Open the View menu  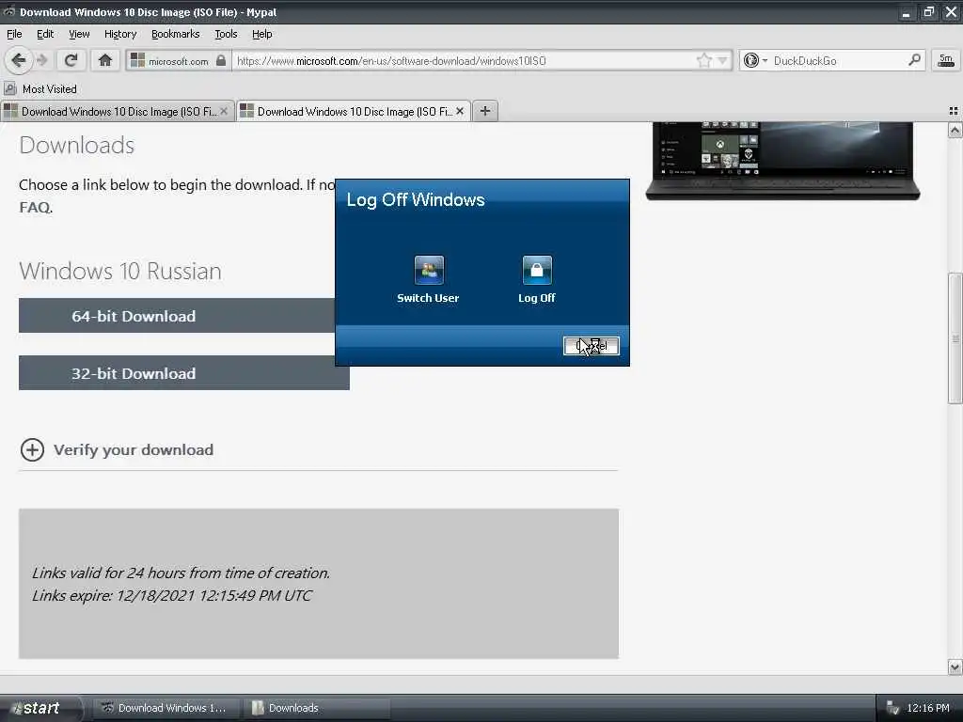79,34
